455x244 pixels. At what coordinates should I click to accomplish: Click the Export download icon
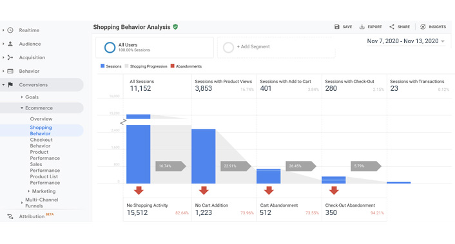click(x=362, y=26)
